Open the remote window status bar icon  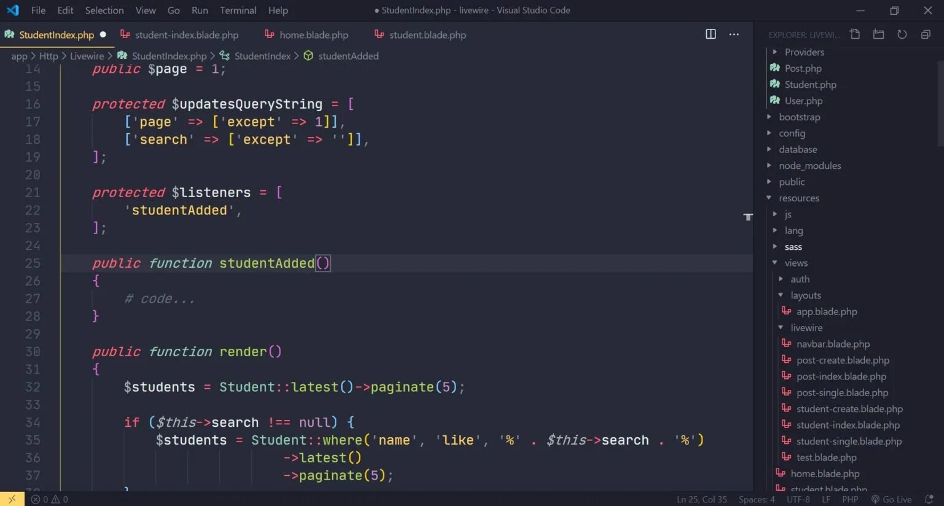pyautogui.click(x=12, y=499)
